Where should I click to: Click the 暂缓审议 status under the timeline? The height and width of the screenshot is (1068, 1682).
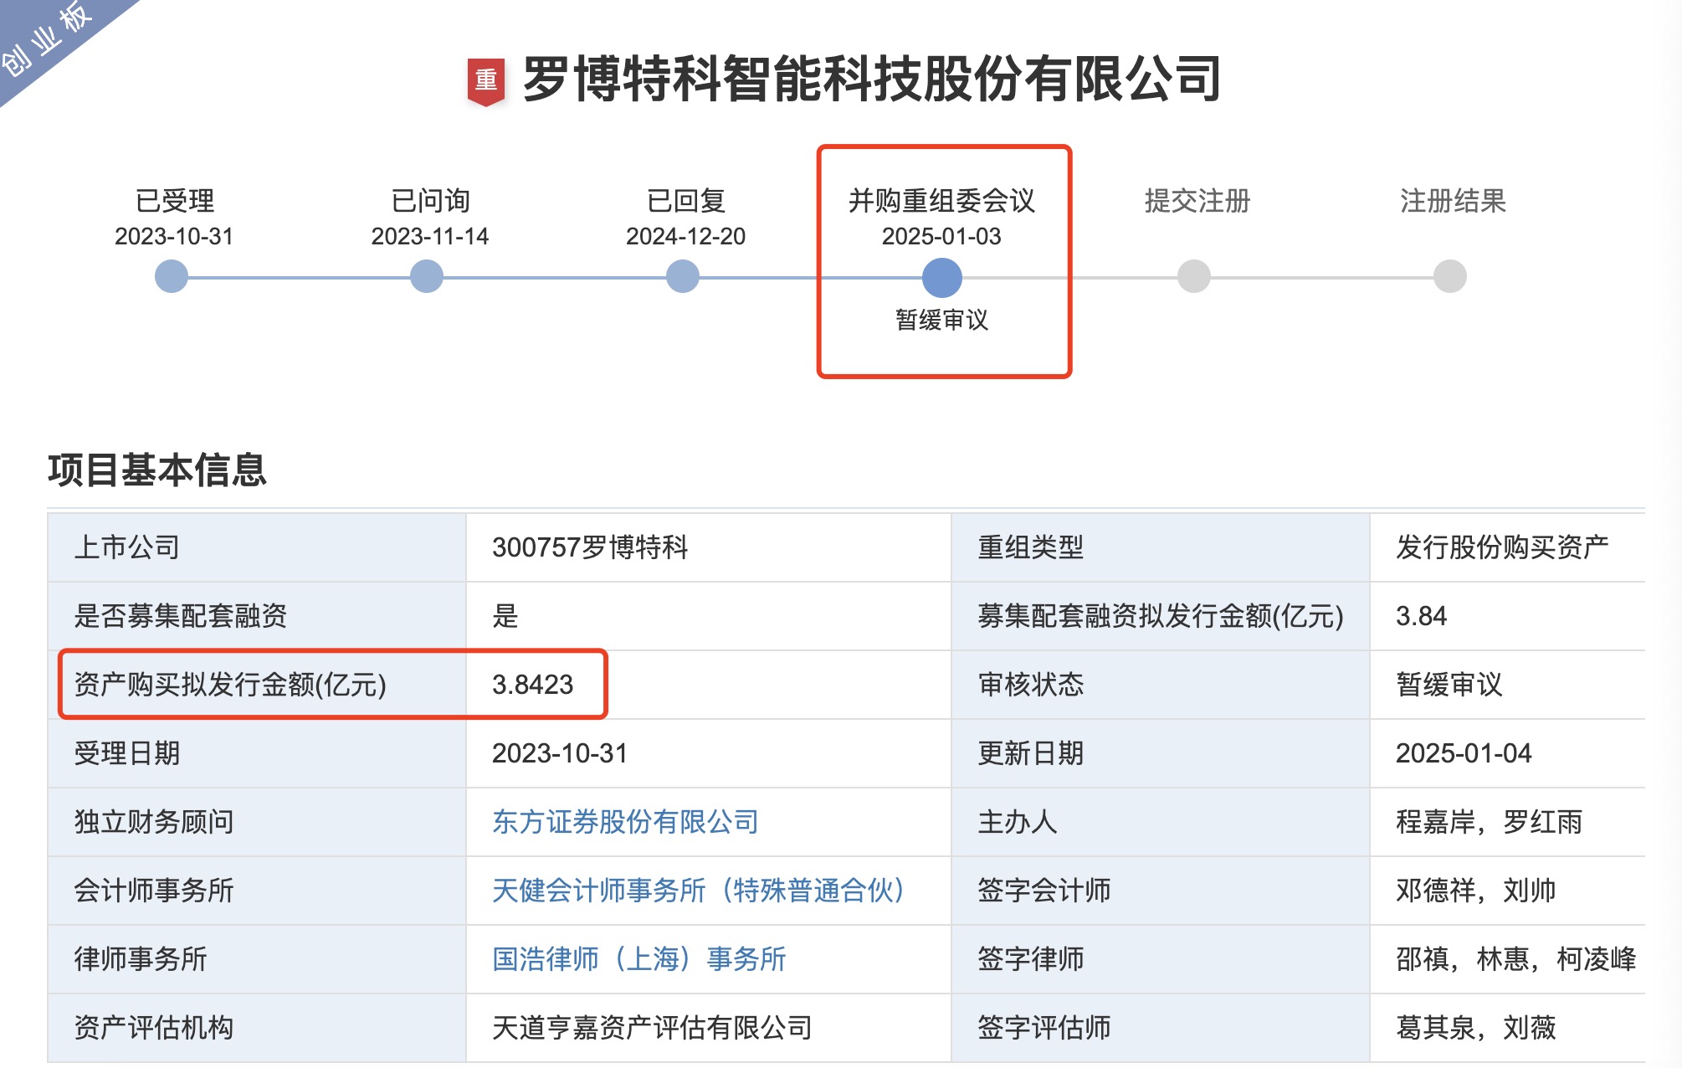[x=941, y=320]
